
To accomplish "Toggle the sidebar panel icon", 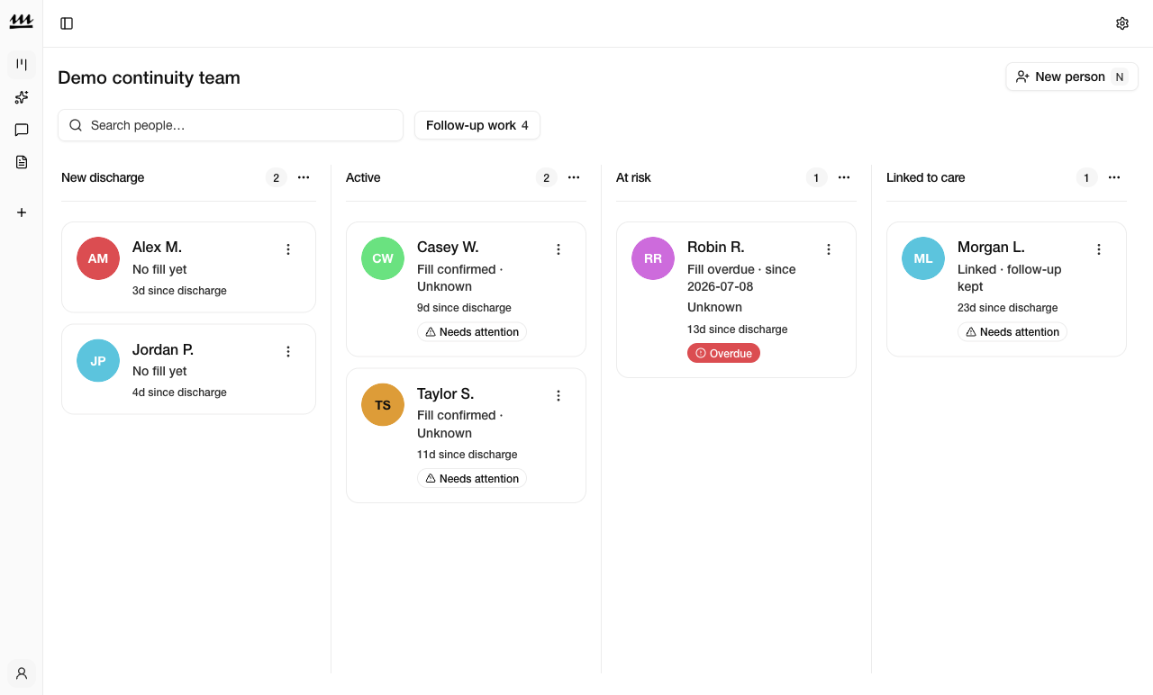I will [67, 23].
